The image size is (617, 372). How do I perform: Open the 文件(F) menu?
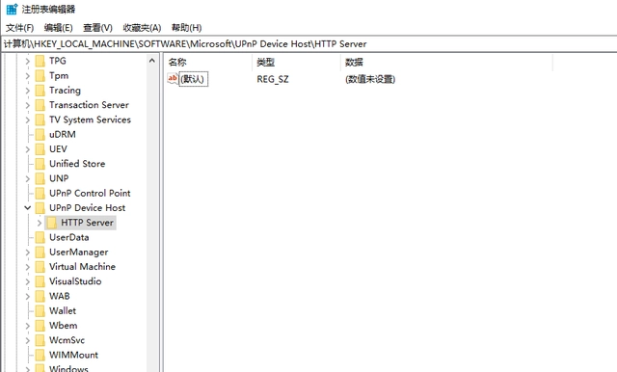19,28
